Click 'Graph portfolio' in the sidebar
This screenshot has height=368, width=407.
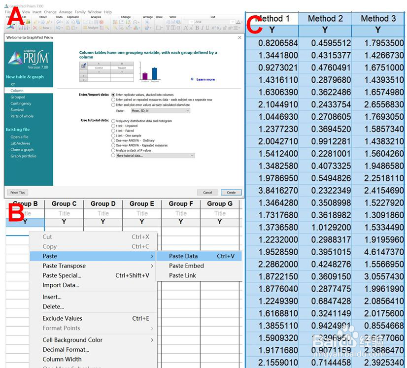click(x=23, y=156)
